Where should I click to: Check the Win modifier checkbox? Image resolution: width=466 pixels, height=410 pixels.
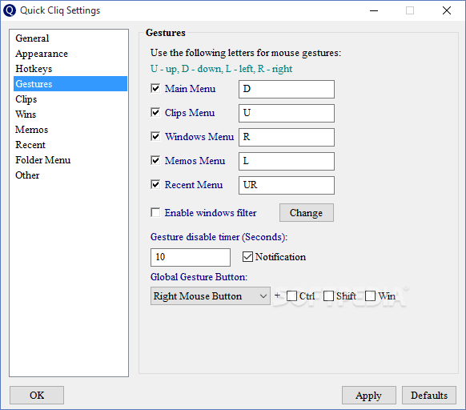pyautogui.click(x=370, y=295)
